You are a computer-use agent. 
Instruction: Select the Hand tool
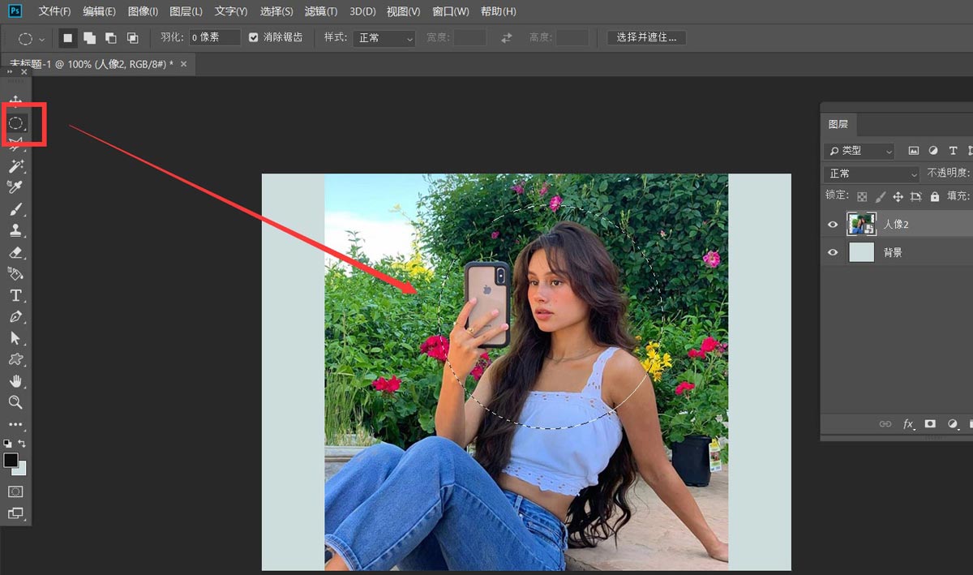tap(15, 381)
